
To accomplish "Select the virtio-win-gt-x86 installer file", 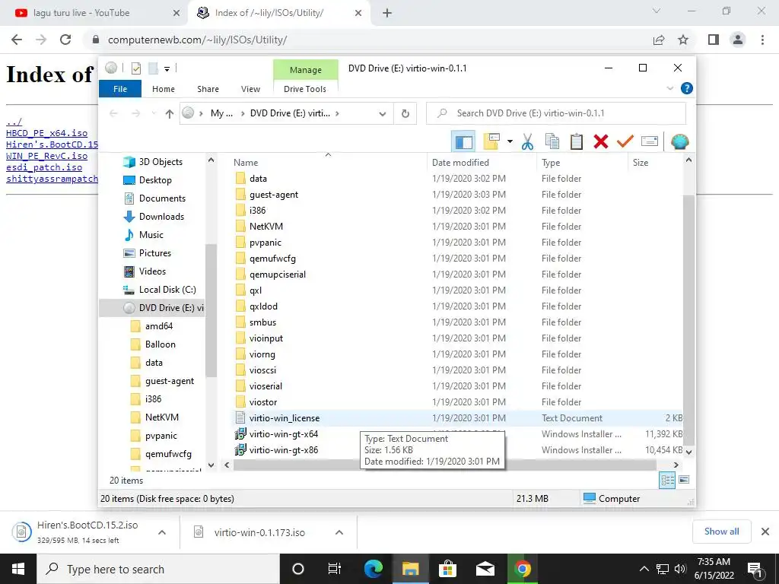I will 284,450.
